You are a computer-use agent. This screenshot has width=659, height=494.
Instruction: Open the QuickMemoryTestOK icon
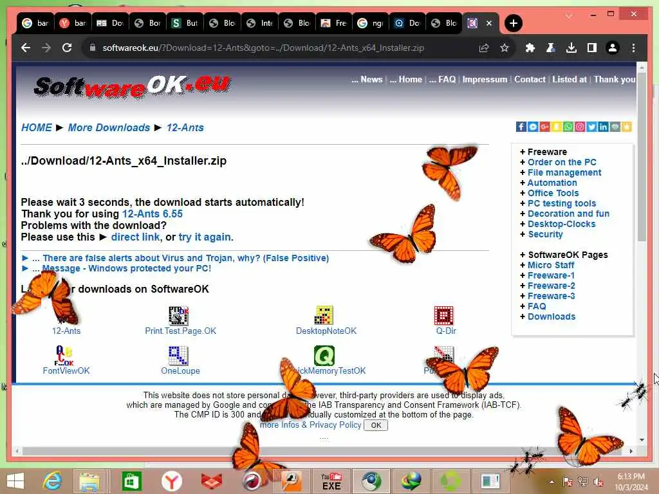point(324,356)
